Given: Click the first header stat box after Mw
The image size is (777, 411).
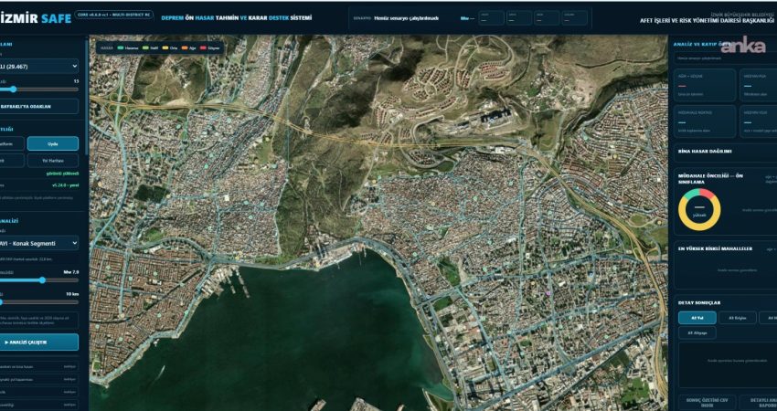Looking at the screenshot, I should tap(491, 18).
